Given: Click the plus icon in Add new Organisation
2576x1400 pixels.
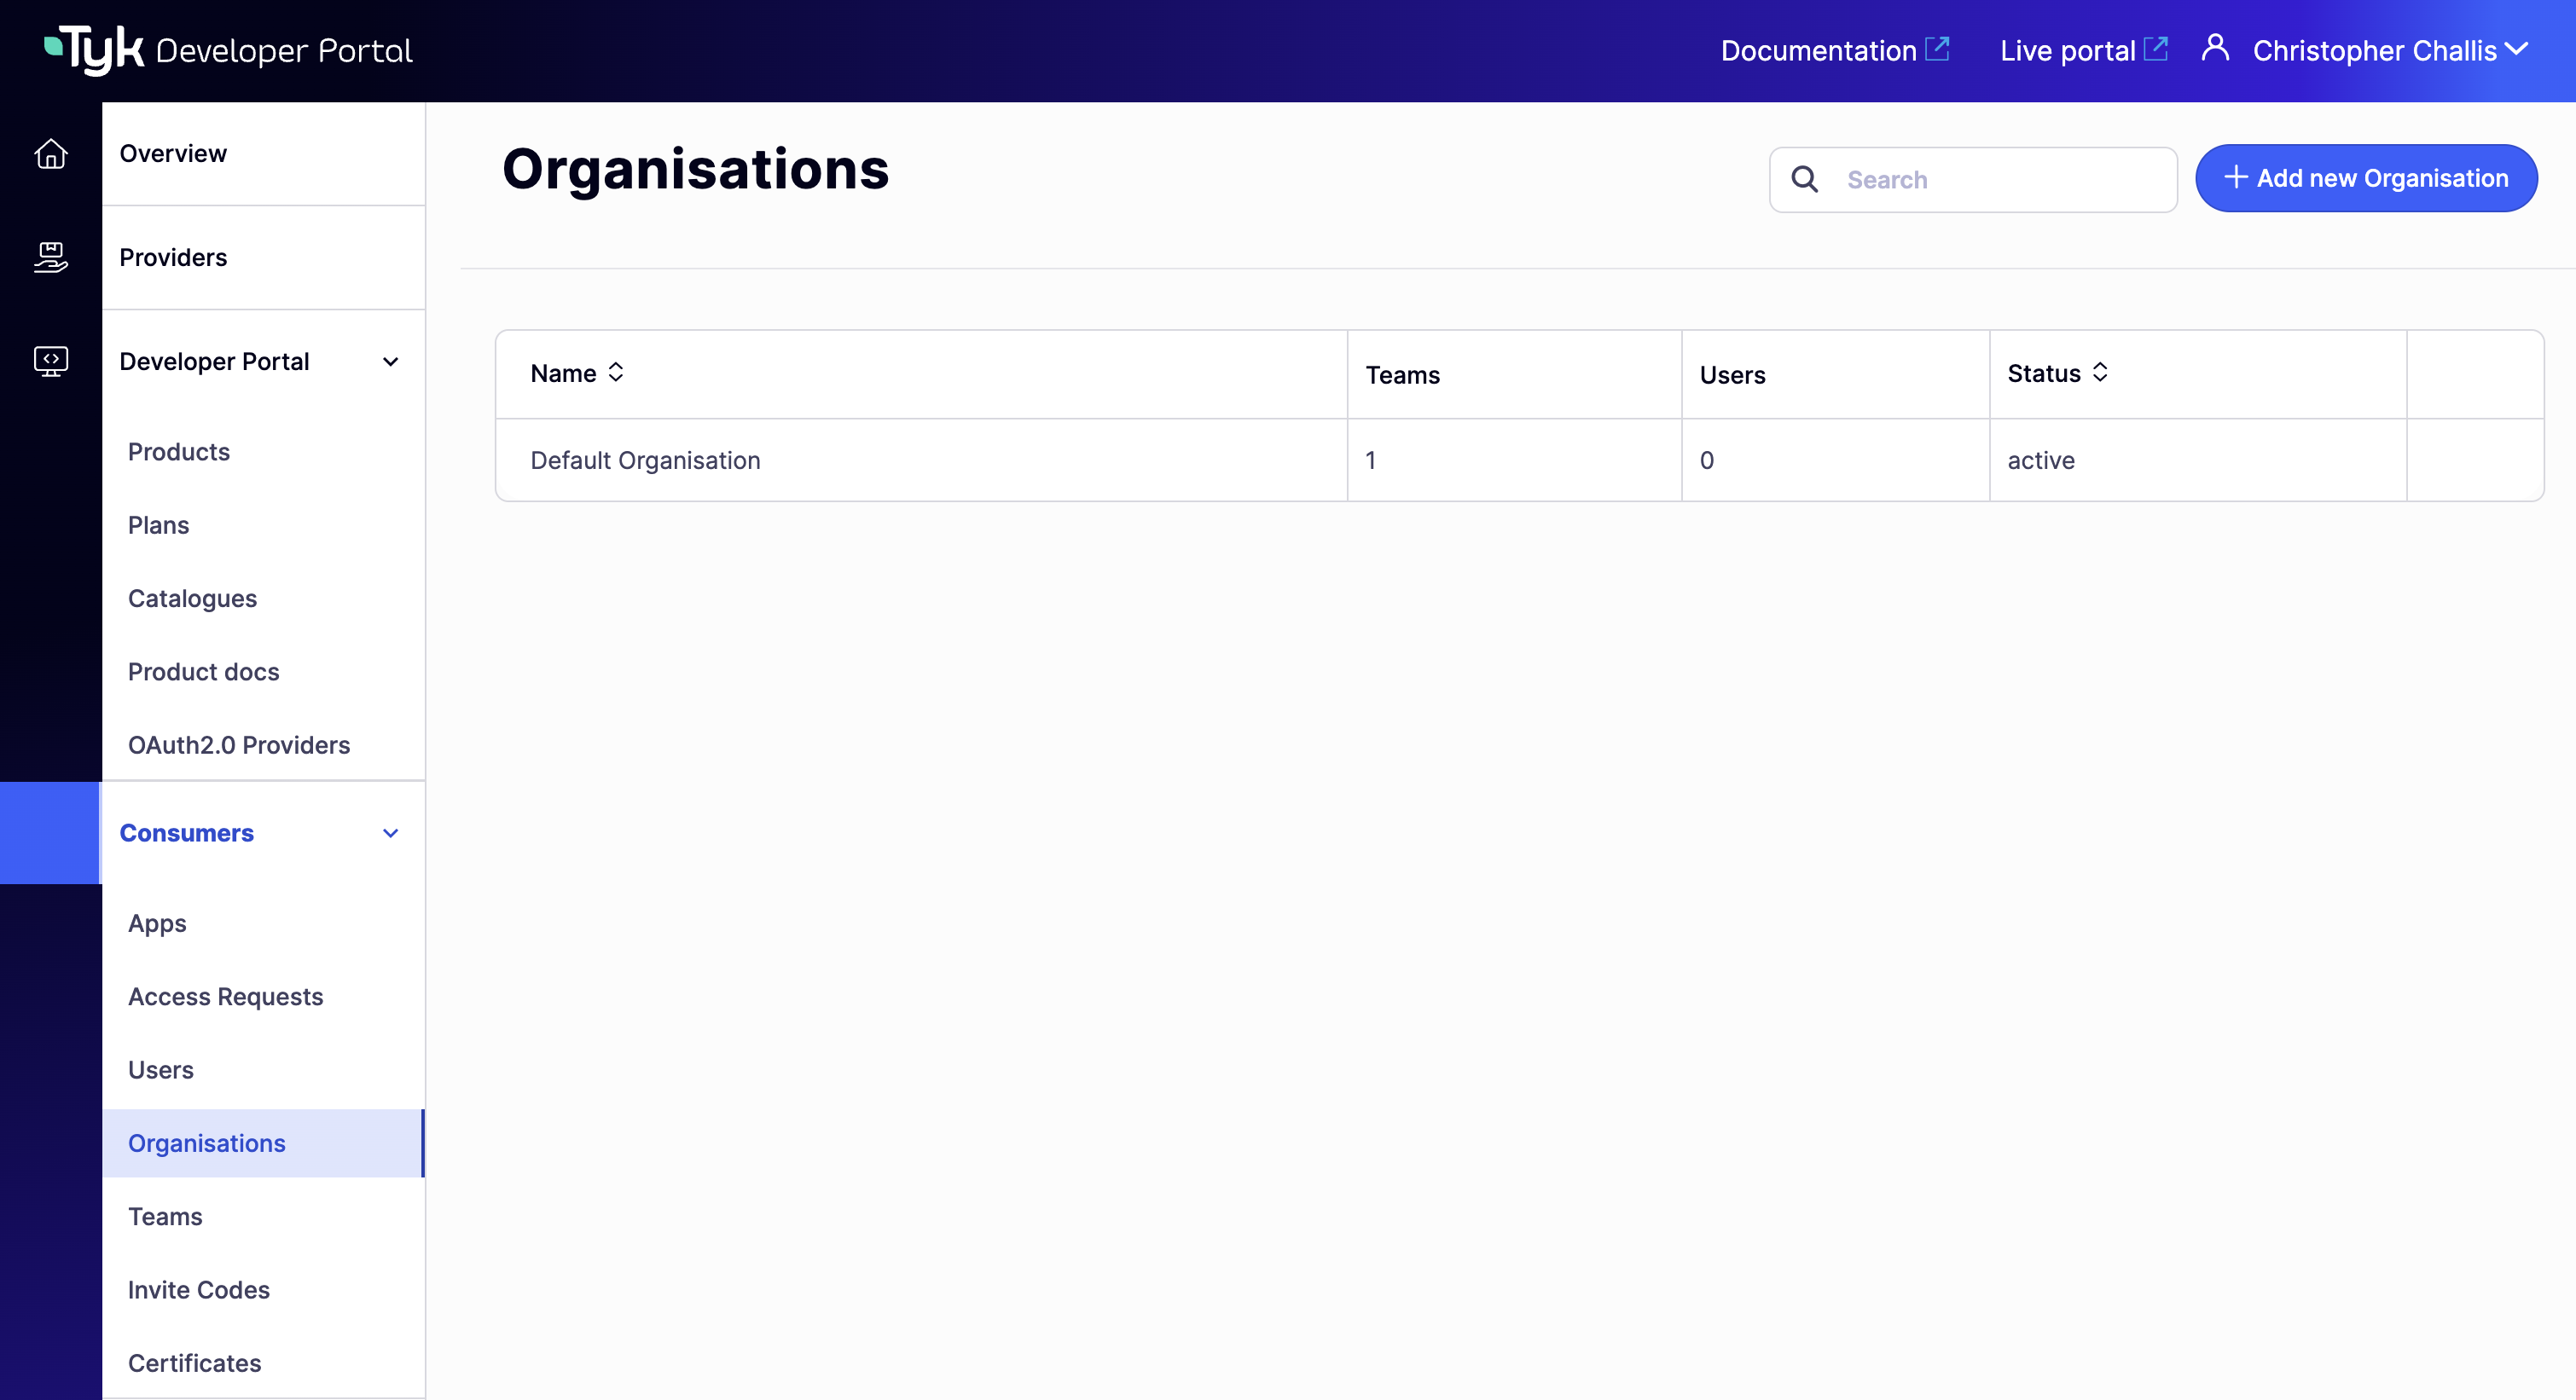Looking at the screenshot, I should 2236,176.
